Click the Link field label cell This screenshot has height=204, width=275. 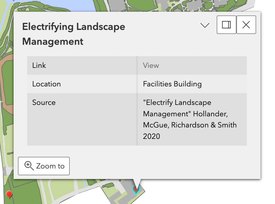tap(82, 65)
